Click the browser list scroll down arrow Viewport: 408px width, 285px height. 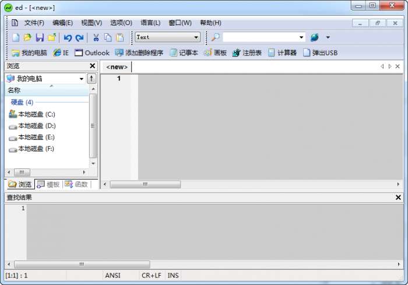point(93,163)
